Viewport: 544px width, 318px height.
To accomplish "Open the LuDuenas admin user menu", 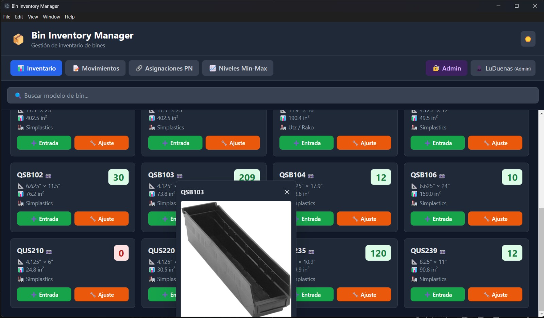I will coord(503,68).
